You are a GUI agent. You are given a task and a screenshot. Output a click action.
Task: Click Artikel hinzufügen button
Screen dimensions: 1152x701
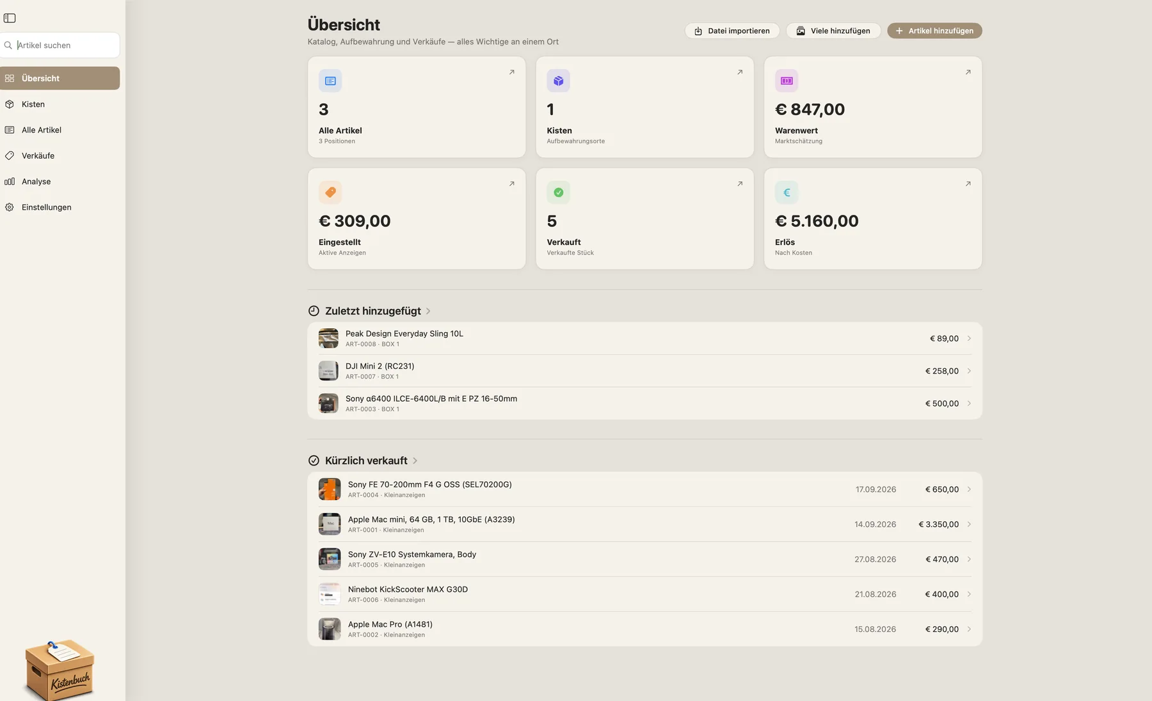[934, 31]
